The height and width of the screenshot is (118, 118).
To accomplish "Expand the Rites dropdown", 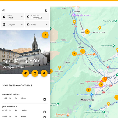I will (x=37, y=25).
